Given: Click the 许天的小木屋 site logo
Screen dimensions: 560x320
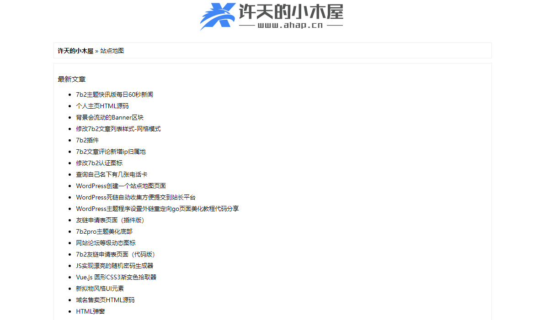Looking at the screenshot, I should [x=272, y=16].
